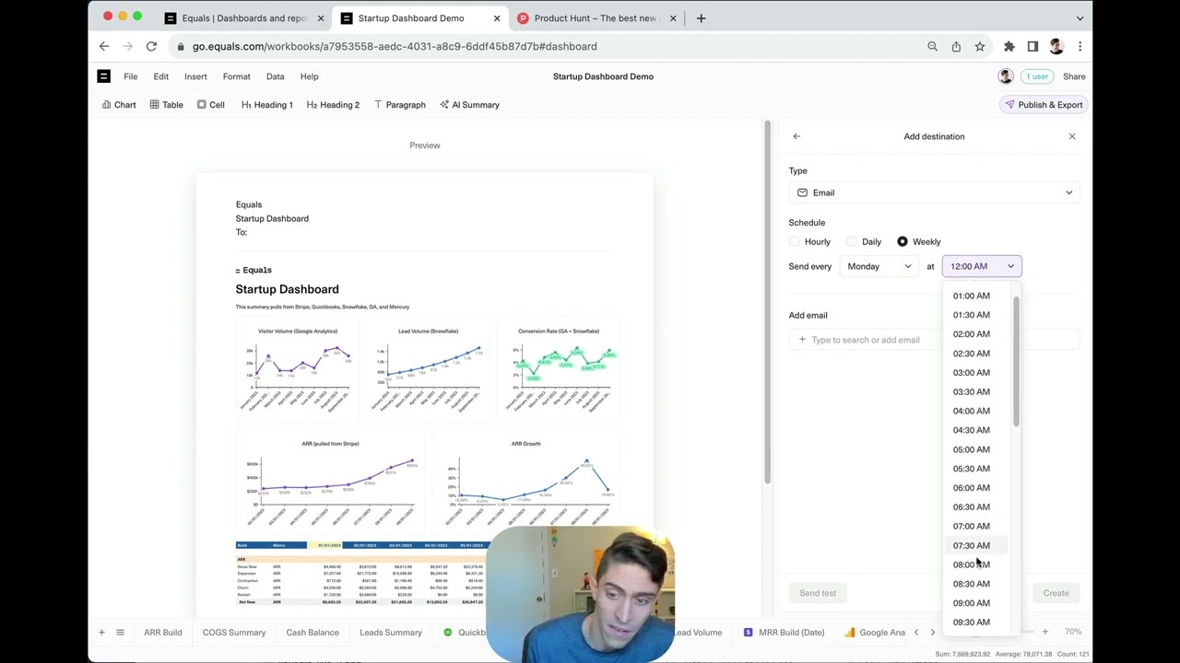Choose 09:00 AM from the time list
Viewport: 1180px width, 663px height.
click(972, 603)
